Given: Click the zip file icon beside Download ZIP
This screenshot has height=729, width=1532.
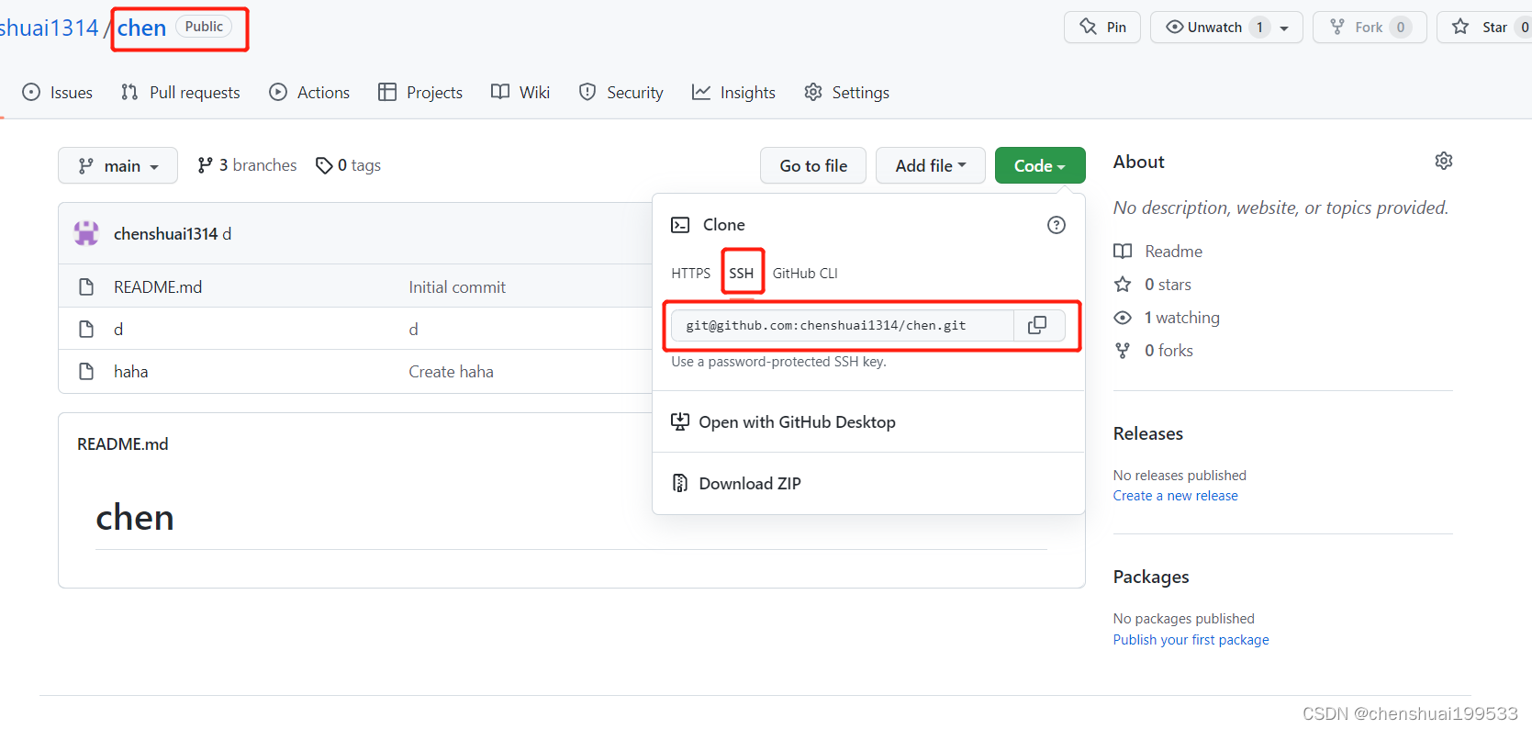Looking at the screenshot, I should (680, 483).
